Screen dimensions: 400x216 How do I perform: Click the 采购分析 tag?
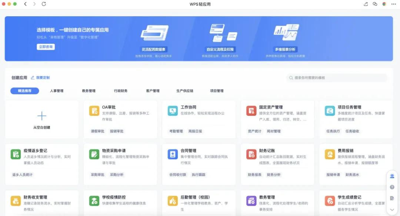117,175
